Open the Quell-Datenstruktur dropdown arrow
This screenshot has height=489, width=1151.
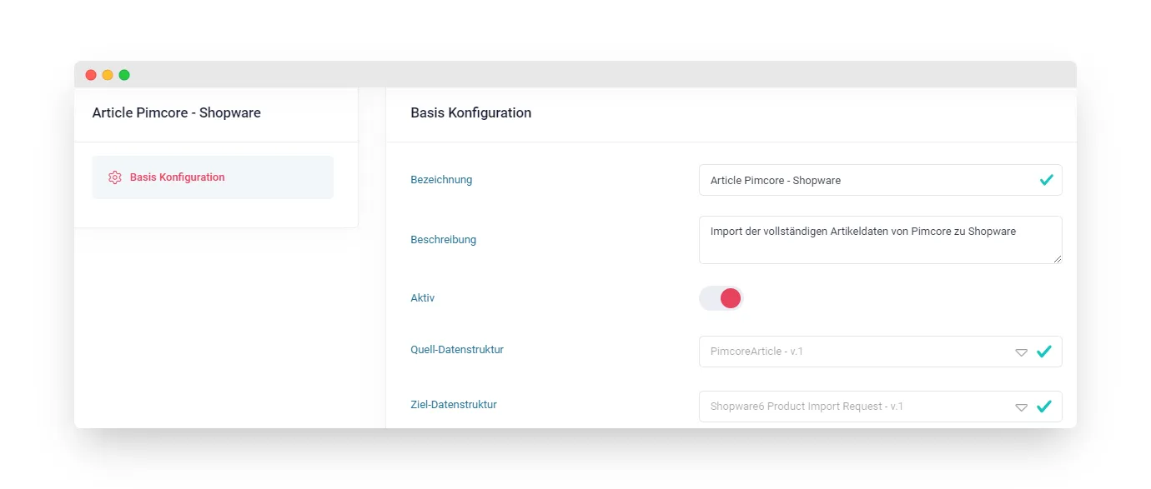[1021, 352]
